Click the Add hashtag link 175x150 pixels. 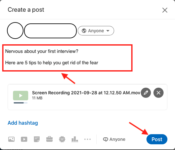[23, 123]
